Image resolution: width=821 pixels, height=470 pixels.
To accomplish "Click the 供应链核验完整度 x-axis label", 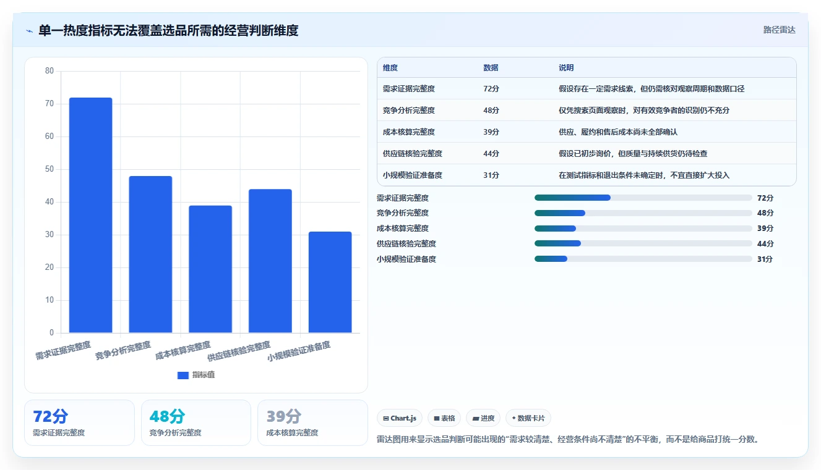I will coord(239,351).
